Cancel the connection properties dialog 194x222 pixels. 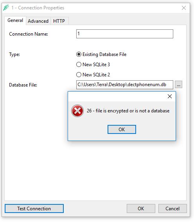point(172,209)
